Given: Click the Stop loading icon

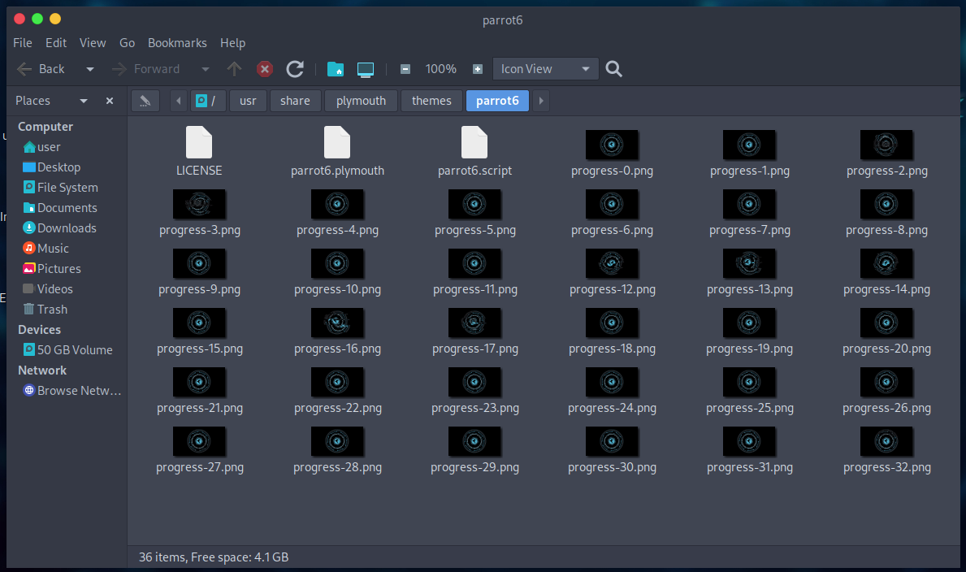Looking at the screenshot, I should click(265, 69).
